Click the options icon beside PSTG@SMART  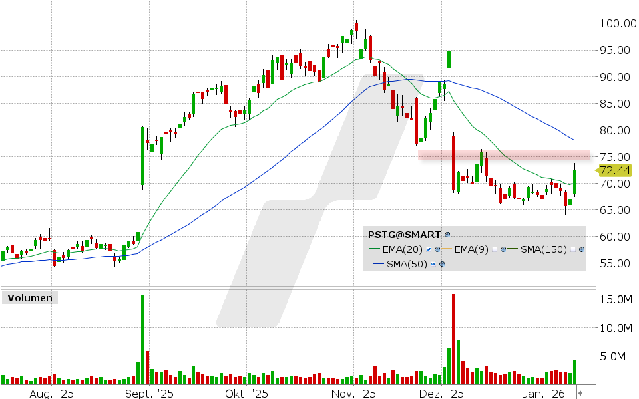(447, 235)
